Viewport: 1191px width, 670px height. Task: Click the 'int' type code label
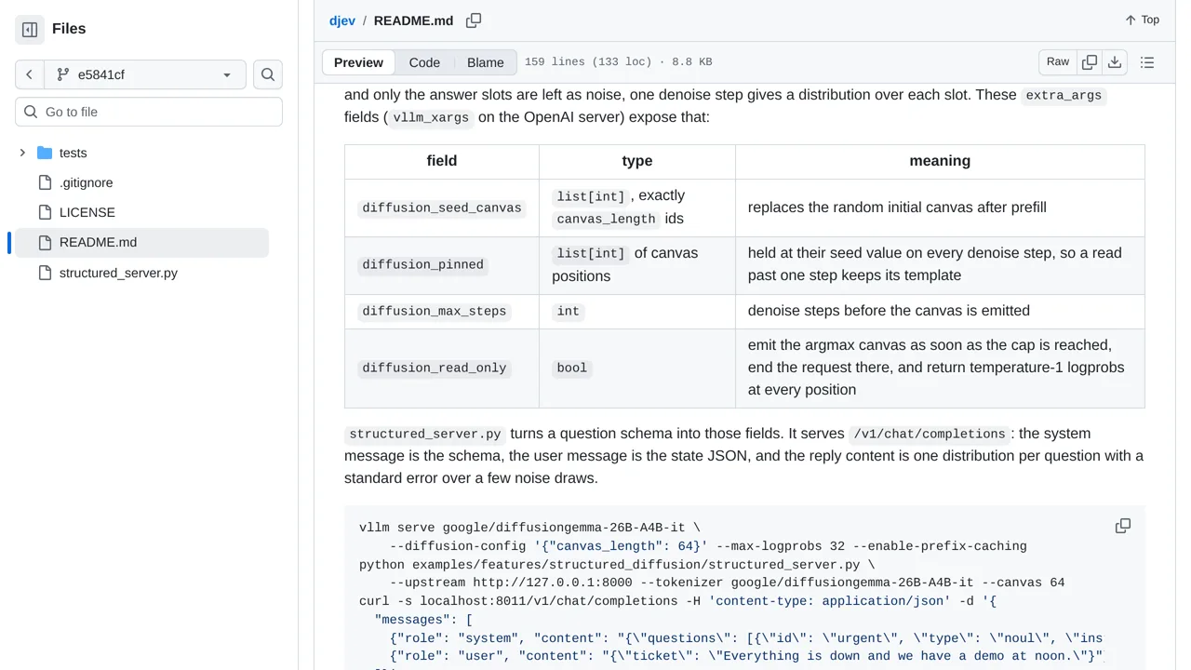point(569,312)
